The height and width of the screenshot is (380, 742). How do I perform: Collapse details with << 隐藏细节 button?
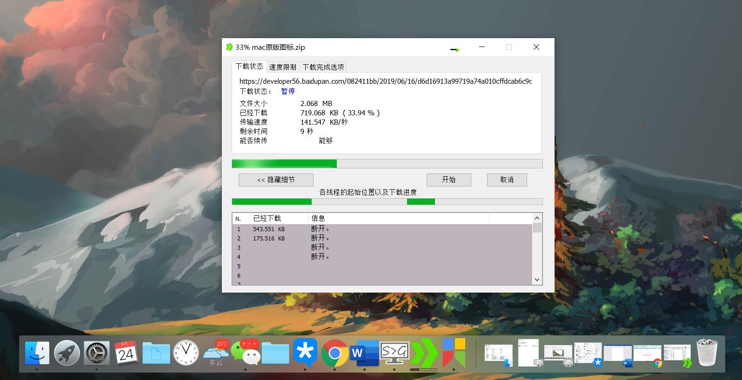point(276,180)
